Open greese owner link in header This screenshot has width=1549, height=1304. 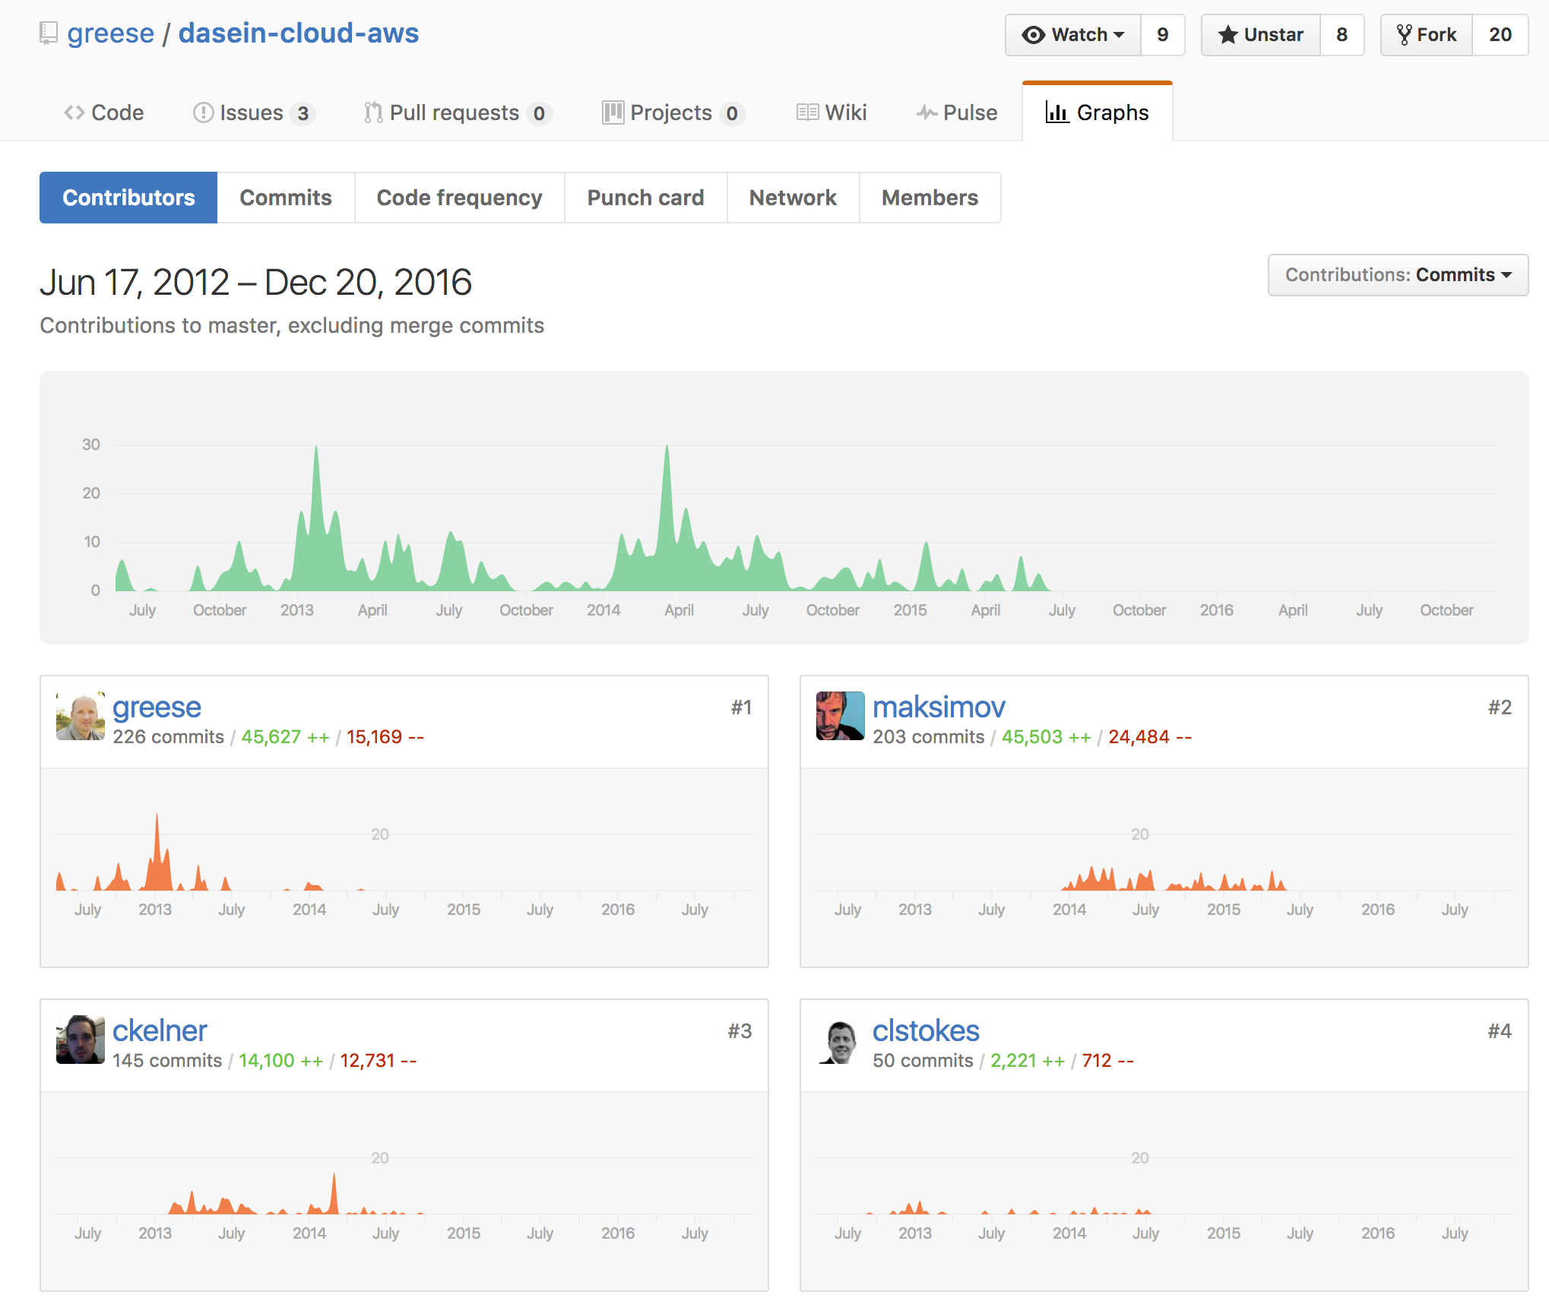pos(111,33)
